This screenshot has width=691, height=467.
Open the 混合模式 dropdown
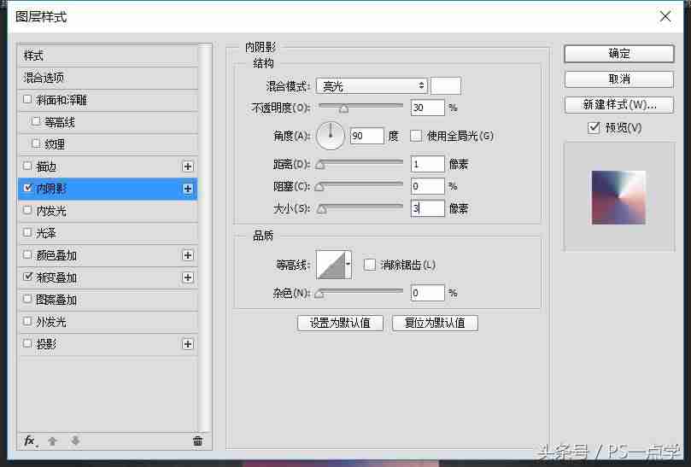pyautogui.click(x=372, y=85)
